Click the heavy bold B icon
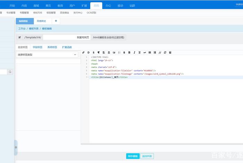This screenshot has height=163, width=243. click(129, 52)
